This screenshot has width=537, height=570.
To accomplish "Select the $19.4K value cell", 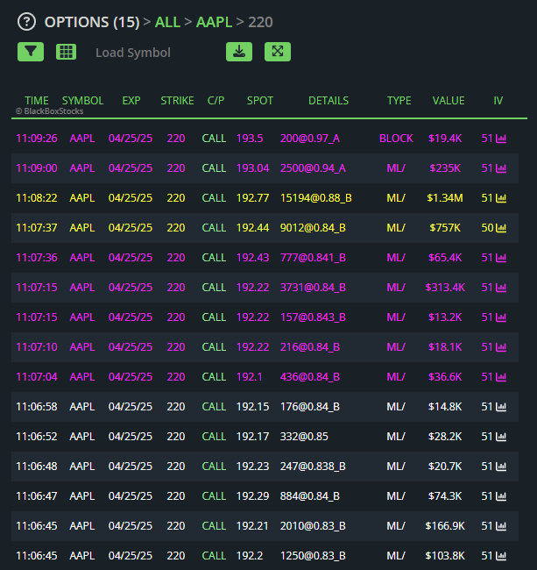I will [x=445, y=139].
